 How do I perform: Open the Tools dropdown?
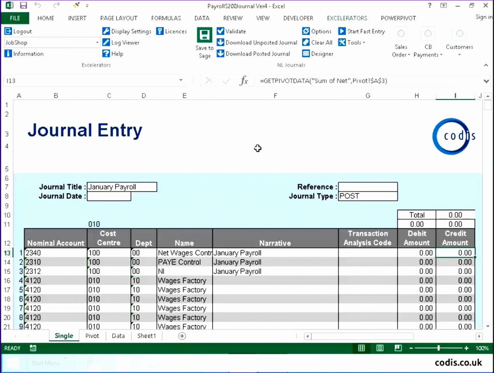[x=352, y=42]
